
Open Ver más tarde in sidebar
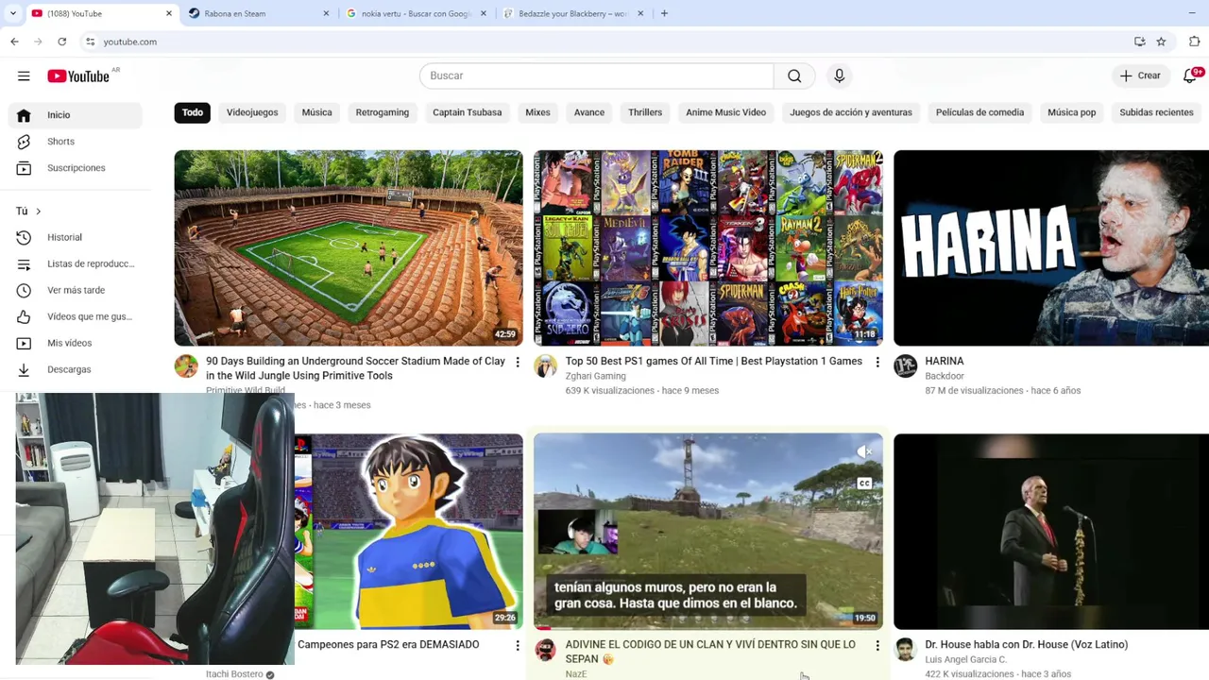tap(76, 291)
